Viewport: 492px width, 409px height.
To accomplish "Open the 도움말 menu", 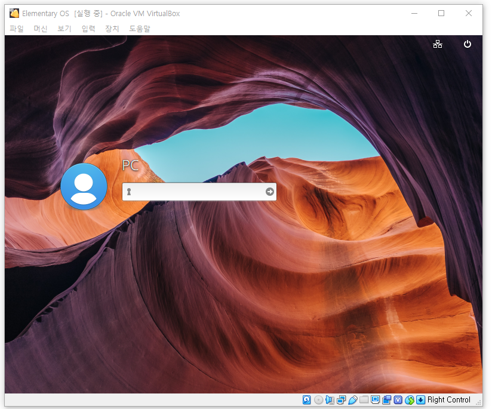I will [x=140, y=29].
